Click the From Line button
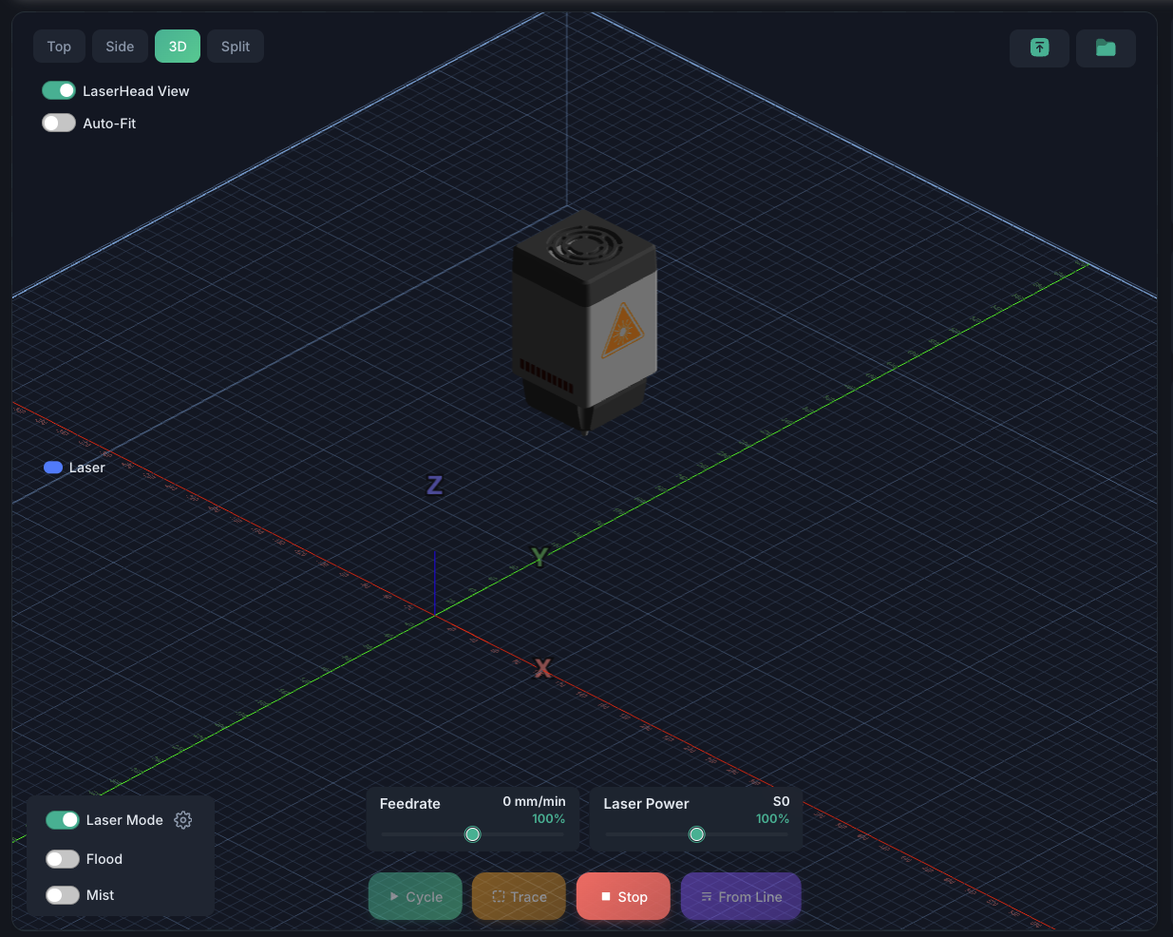 [741, 896]
